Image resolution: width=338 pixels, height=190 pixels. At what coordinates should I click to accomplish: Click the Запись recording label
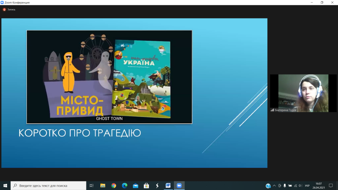pos(12,10)
